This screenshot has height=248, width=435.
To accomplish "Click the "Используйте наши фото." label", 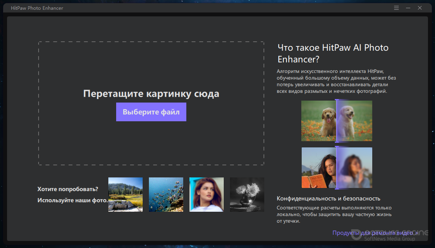I will (72, 200).
